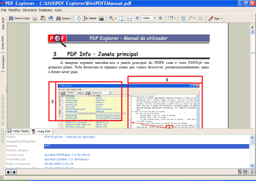
Task: Open the Sign dropdown arrow
Action: pos(221,19)
